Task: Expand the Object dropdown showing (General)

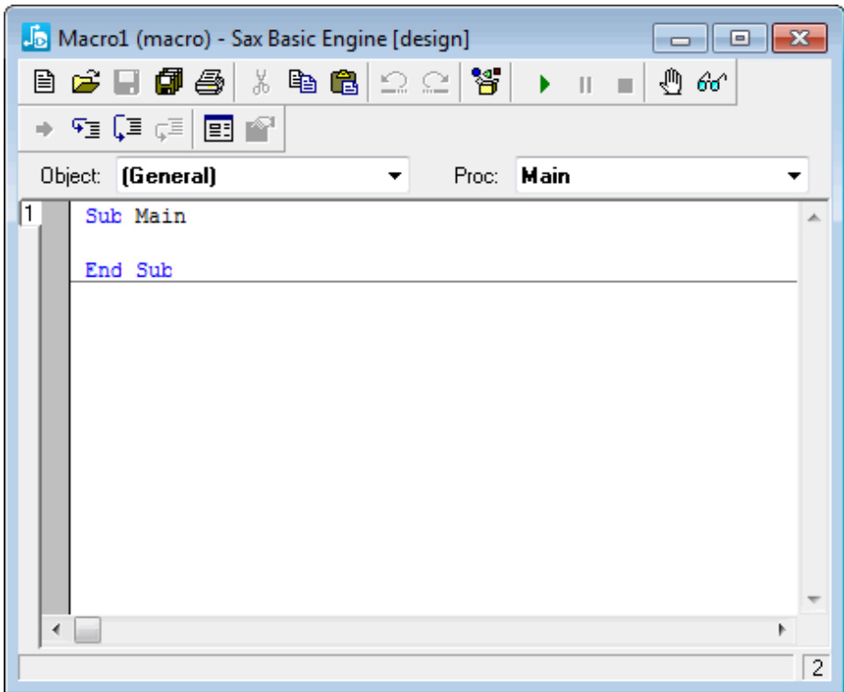Action: point(394,176)
